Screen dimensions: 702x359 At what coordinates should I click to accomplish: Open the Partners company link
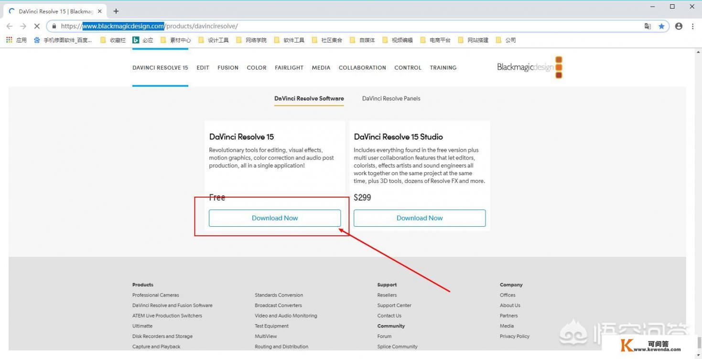click(509, 316)
